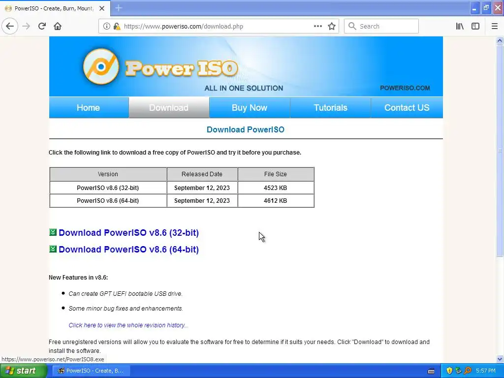Screen dimensions: 504x378
Task: Click the "PowerISO v8.6 (64-bit)" table cell
Action: tap(108, 201)
